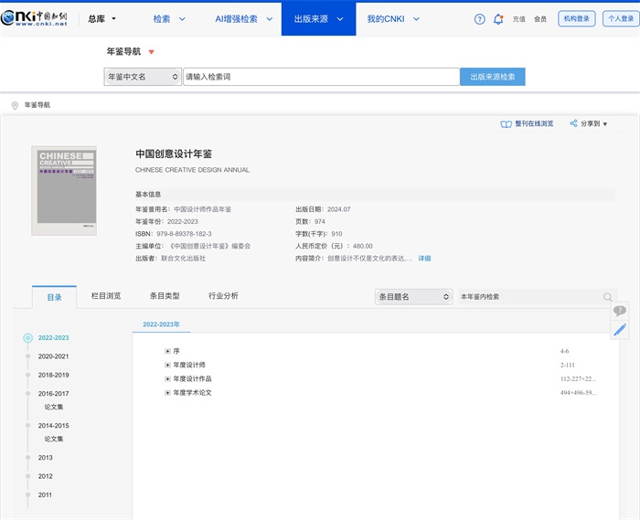Switch to the 栏目浏览 tab
640x520 pixels.
pyautogui.click(x=106, y=296)
